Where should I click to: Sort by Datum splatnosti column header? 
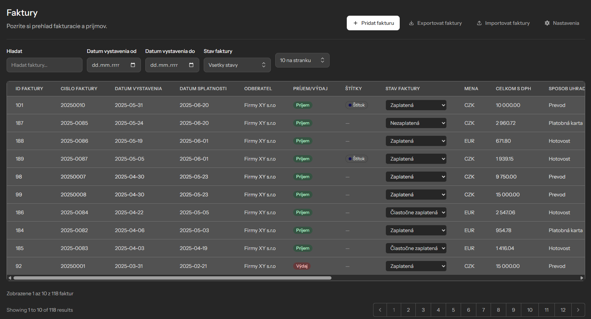tap(203, 89)
